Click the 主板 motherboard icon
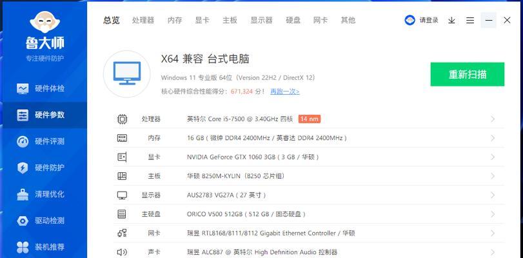The height and width of the screenshot is (258, 523). coord(122,176)
